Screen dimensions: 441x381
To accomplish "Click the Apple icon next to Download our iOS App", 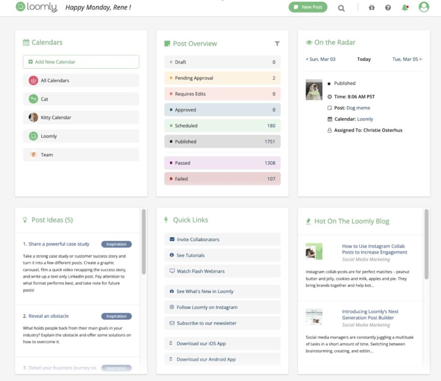I will click(171, 343).
